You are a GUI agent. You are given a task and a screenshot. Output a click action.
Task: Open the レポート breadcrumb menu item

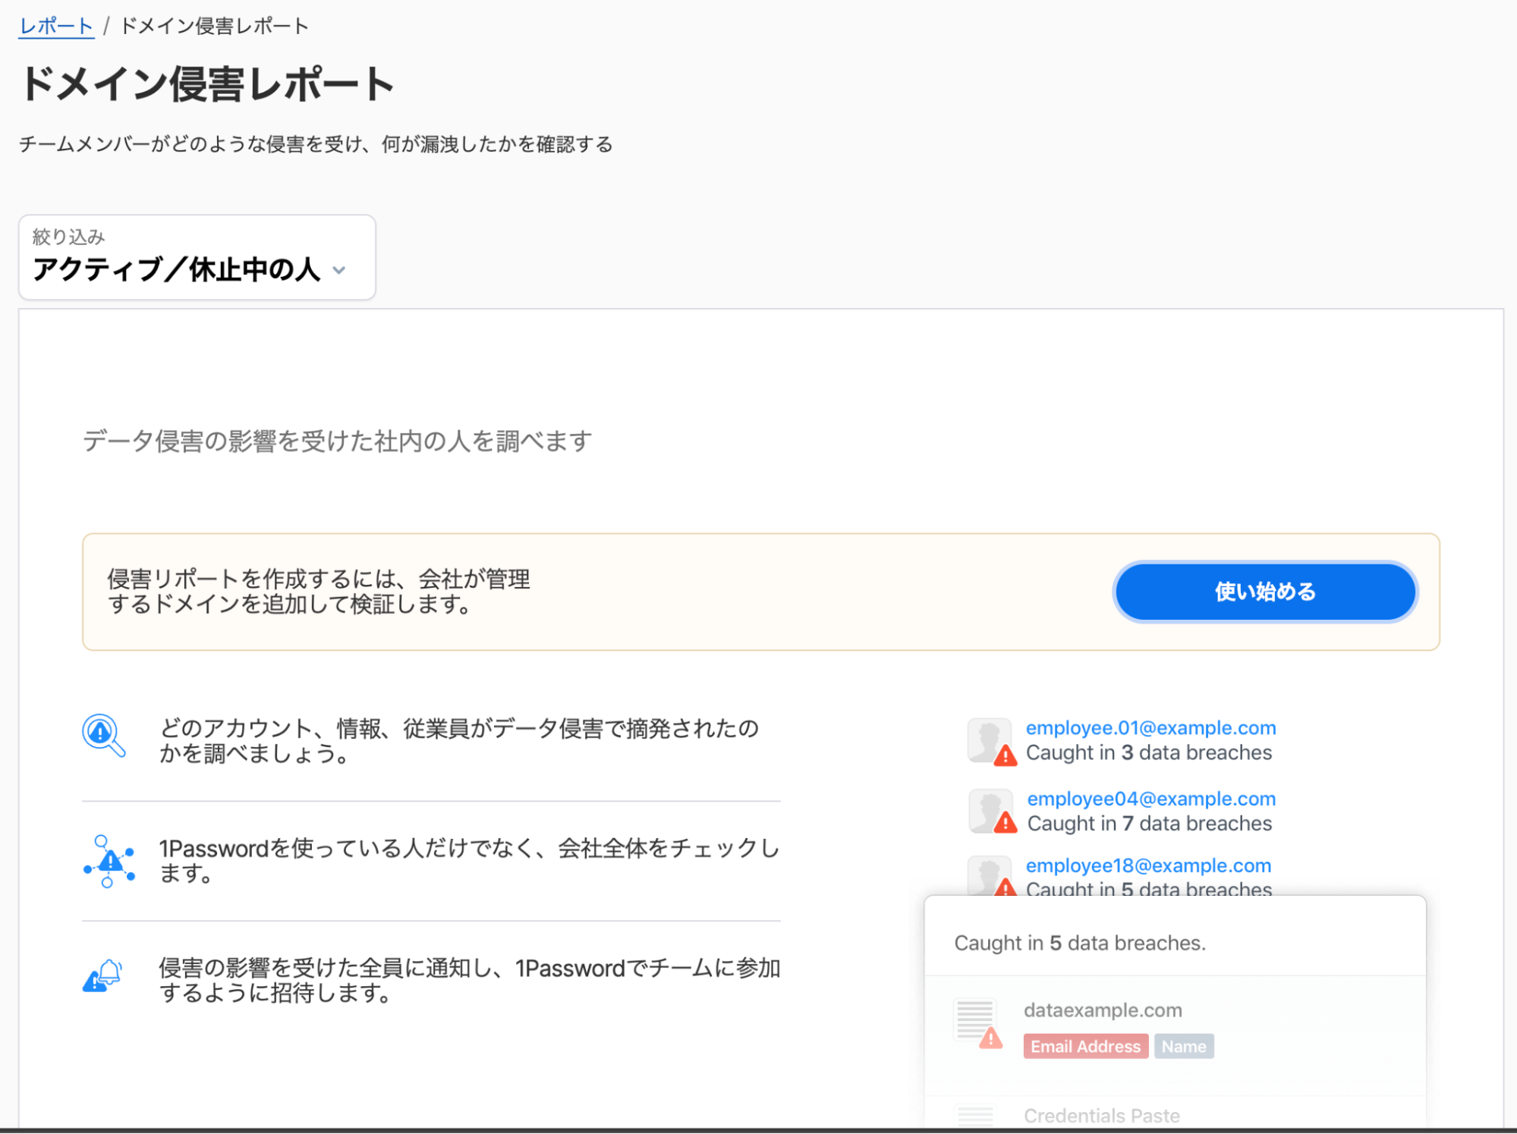click(55, 25)
